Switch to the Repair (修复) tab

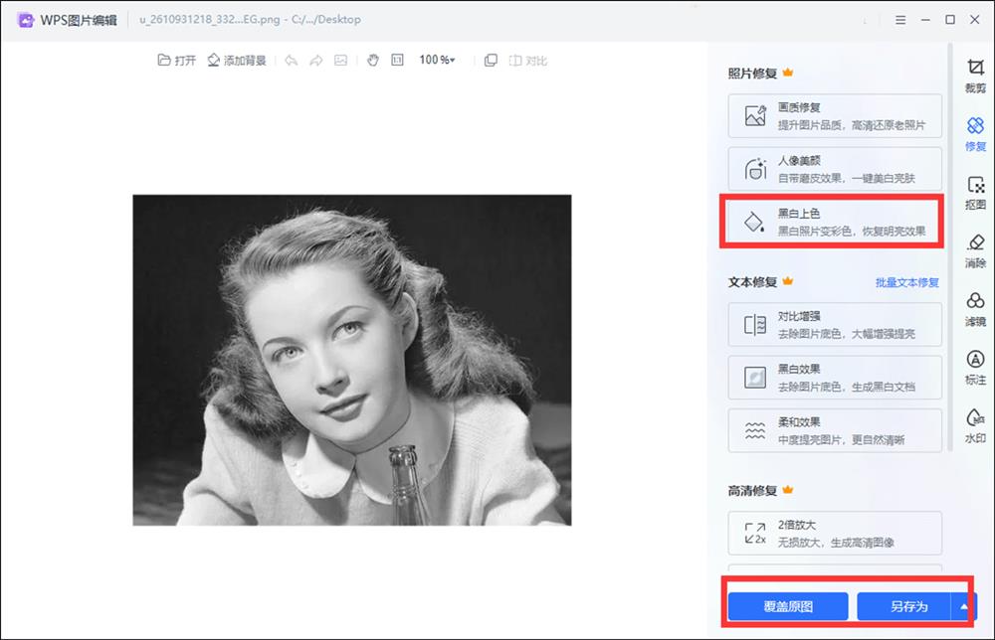pyautogui.click(x=975, y=134)
